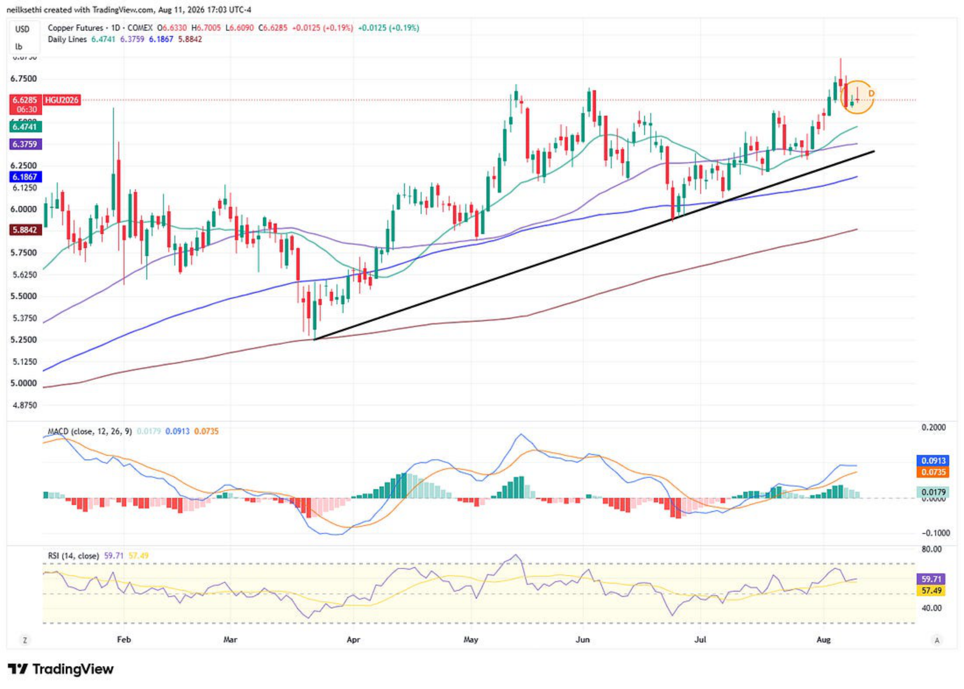This screenshot has width=964, height=689.
Task: Click the dark red 5.8842 price axis label
Action: pos(25,230)
